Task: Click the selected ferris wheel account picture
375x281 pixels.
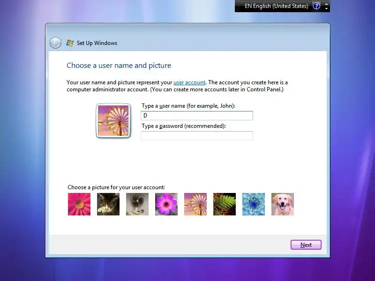Action: 113,121
